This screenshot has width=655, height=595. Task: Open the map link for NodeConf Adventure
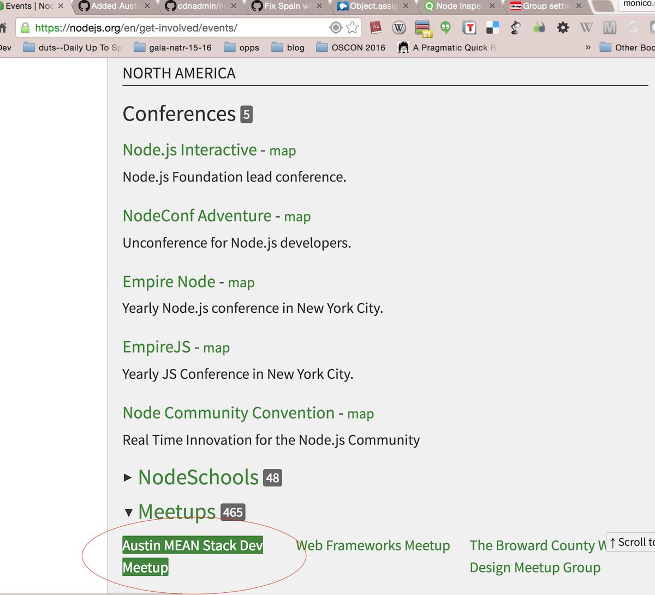[297, 217]
